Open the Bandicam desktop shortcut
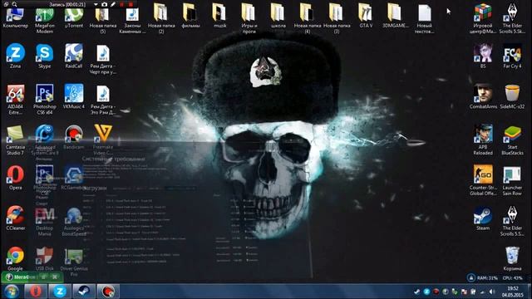 pyautogui.click(x=74, y=137)
